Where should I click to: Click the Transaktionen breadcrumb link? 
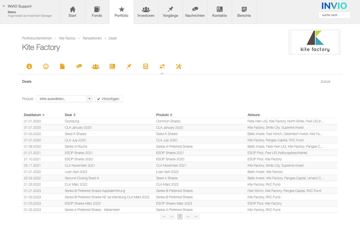tap(92, 38)
